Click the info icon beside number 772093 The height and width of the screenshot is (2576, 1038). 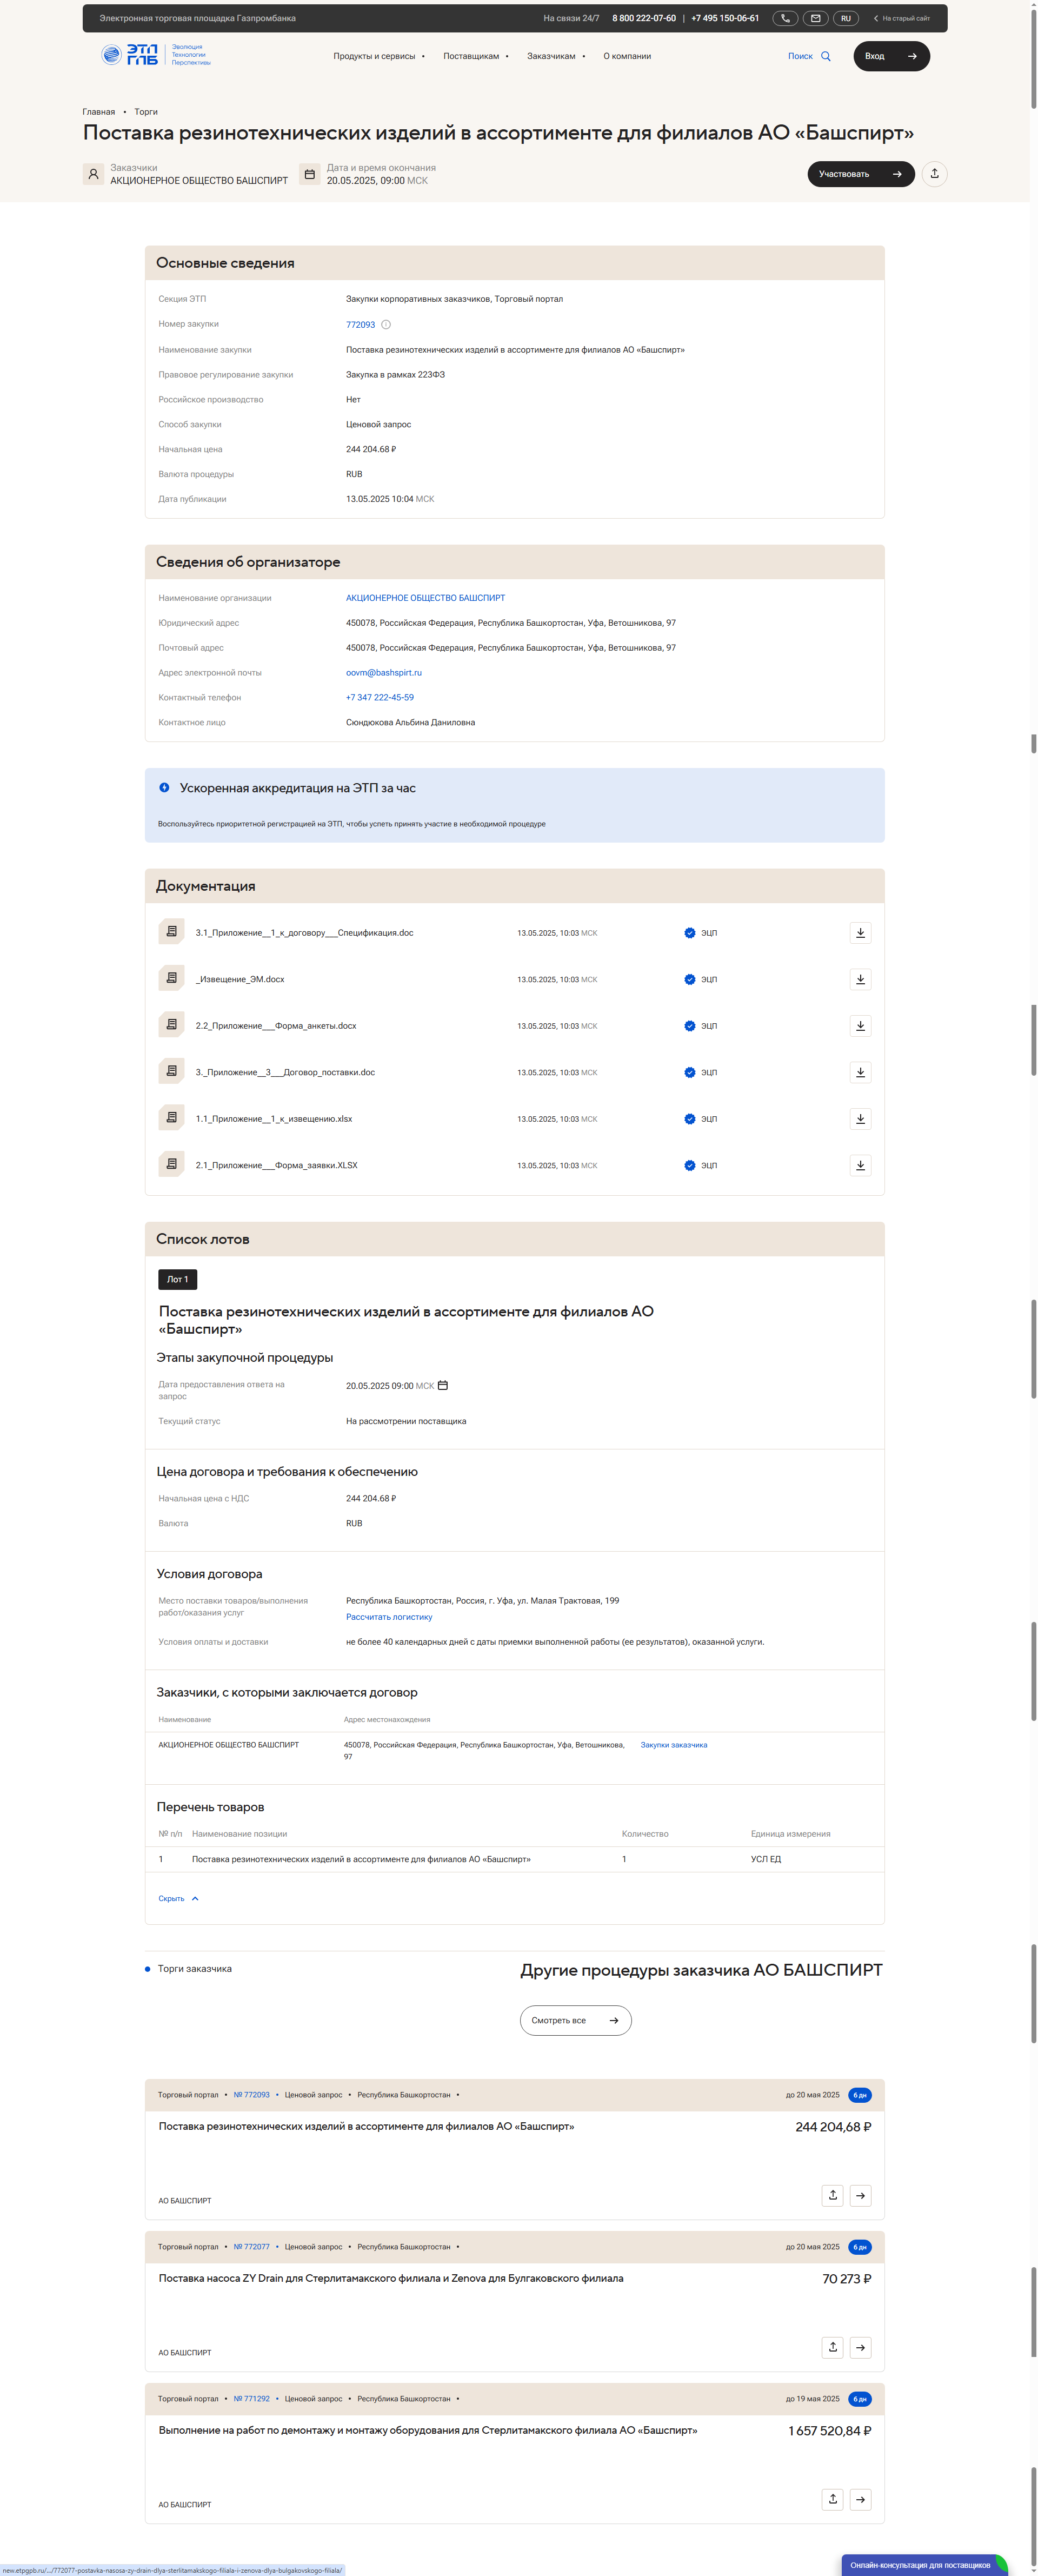point(386,324)
